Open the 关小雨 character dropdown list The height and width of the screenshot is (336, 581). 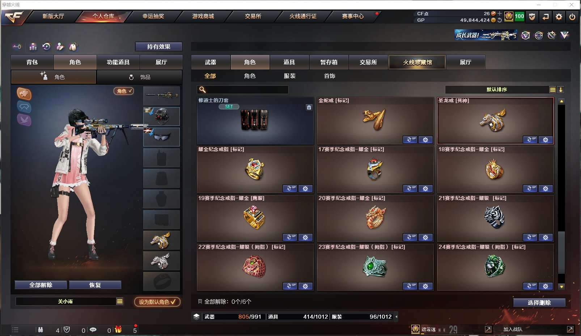coord(120,301)
